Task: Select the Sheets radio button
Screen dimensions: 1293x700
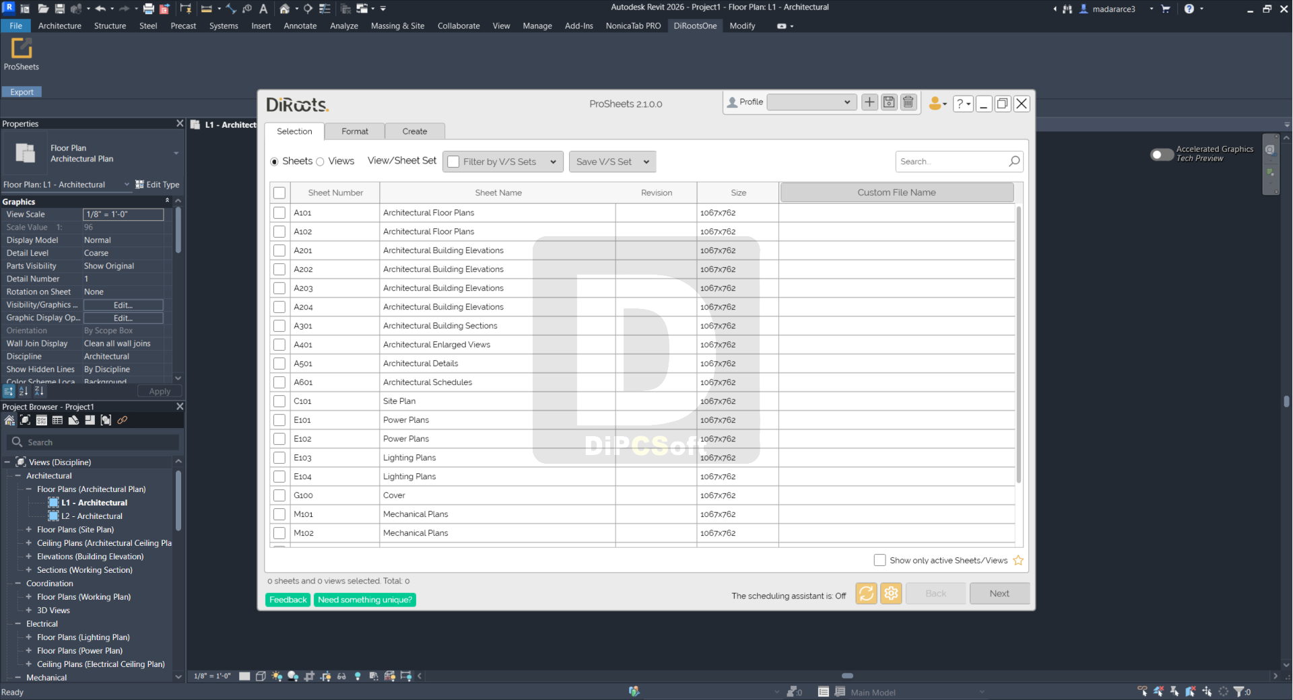Action: coord(274,162)
